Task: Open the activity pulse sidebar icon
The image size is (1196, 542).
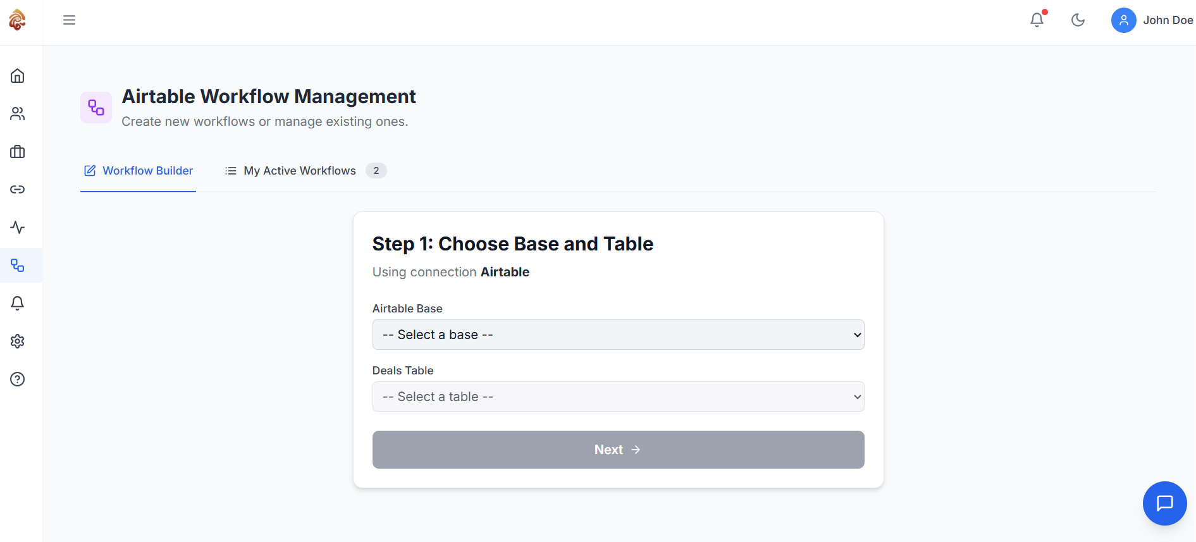Action: (x=18, y=228)
